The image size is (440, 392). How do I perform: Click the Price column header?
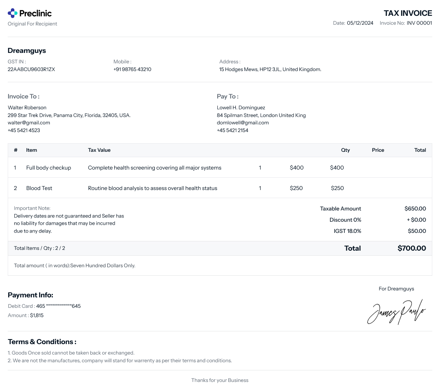coord(378,150)
